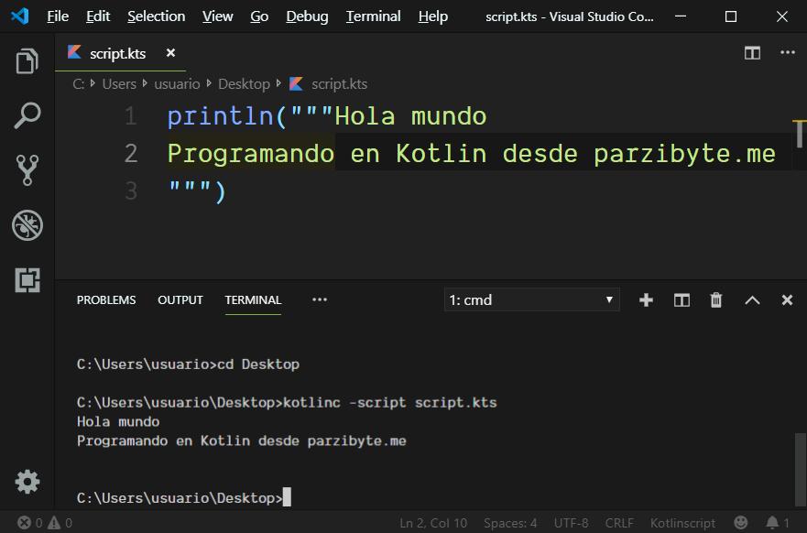Open the View menu

[x=218, y=16]
